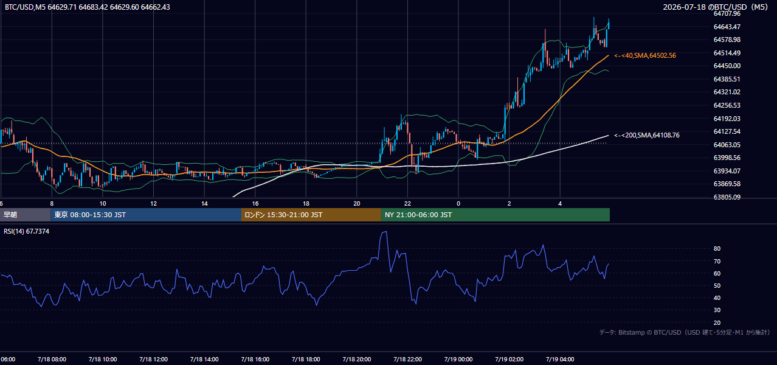Screen dimensions: 777x365
Task: Click price axis value 64385.51
Action: pyautogui.click(x=727, y=79)
